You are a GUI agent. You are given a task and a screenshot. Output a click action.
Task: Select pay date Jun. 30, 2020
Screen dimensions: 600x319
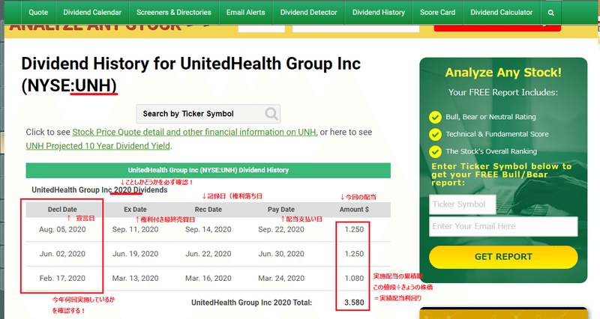click(x=281, y=254)
